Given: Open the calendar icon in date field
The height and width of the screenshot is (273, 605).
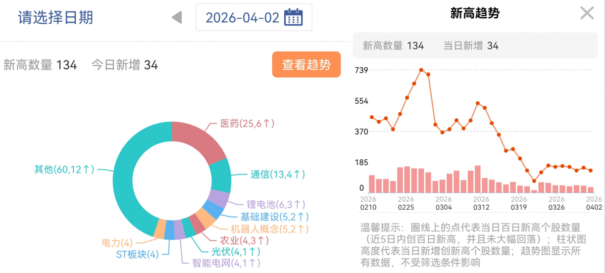Looking at the screenshot, I should [x=294, y=18].
